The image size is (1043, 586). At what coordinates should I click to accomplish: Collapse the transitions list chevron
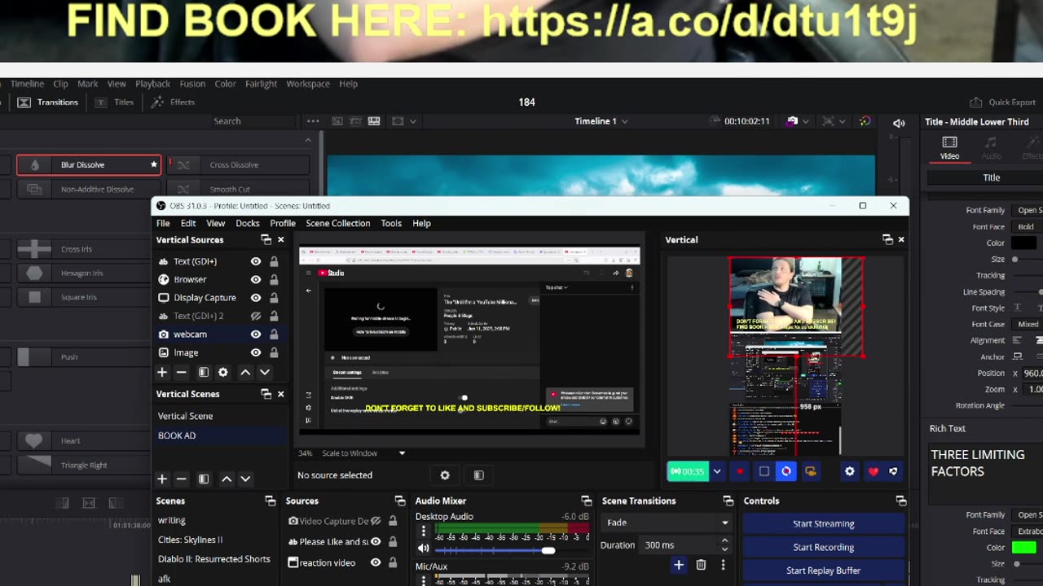point(308,140)
